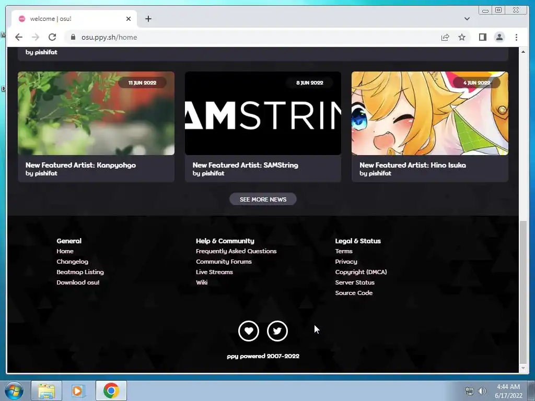The image size is (535, 401).
Task: Select the welcome | osu! tab
Action: [74, 19]
